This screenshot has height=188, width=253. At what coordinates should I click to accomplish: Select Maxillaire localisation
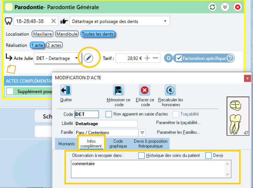[x=43, y=34]
